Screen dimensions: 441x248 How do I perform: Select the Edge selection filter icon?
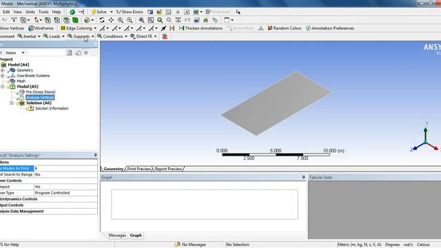(x=57, y=20)
